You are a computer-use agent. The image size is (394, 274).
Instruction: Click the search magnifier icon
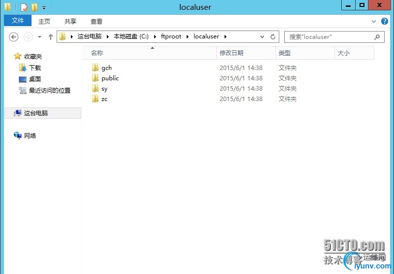tap(377, 37)
